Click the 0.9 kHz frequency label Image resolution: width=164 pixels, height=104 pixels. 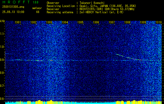click(2, 60)
